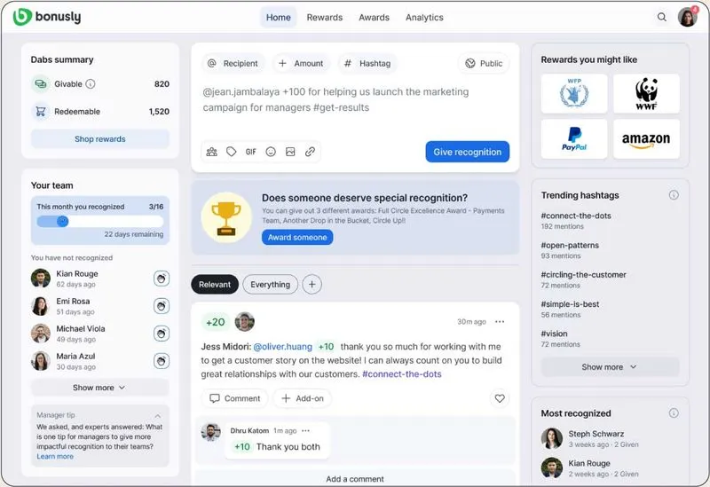Recognize Maria Azul with clap icon
The height and width of the screenshot is (487, 710).
click(162, 361)
